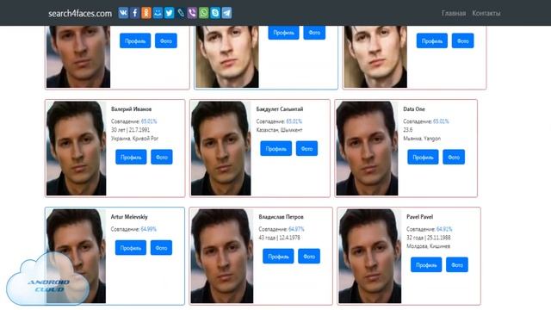Select the name Data One
The image size is (551, 310).
(414, 109)
